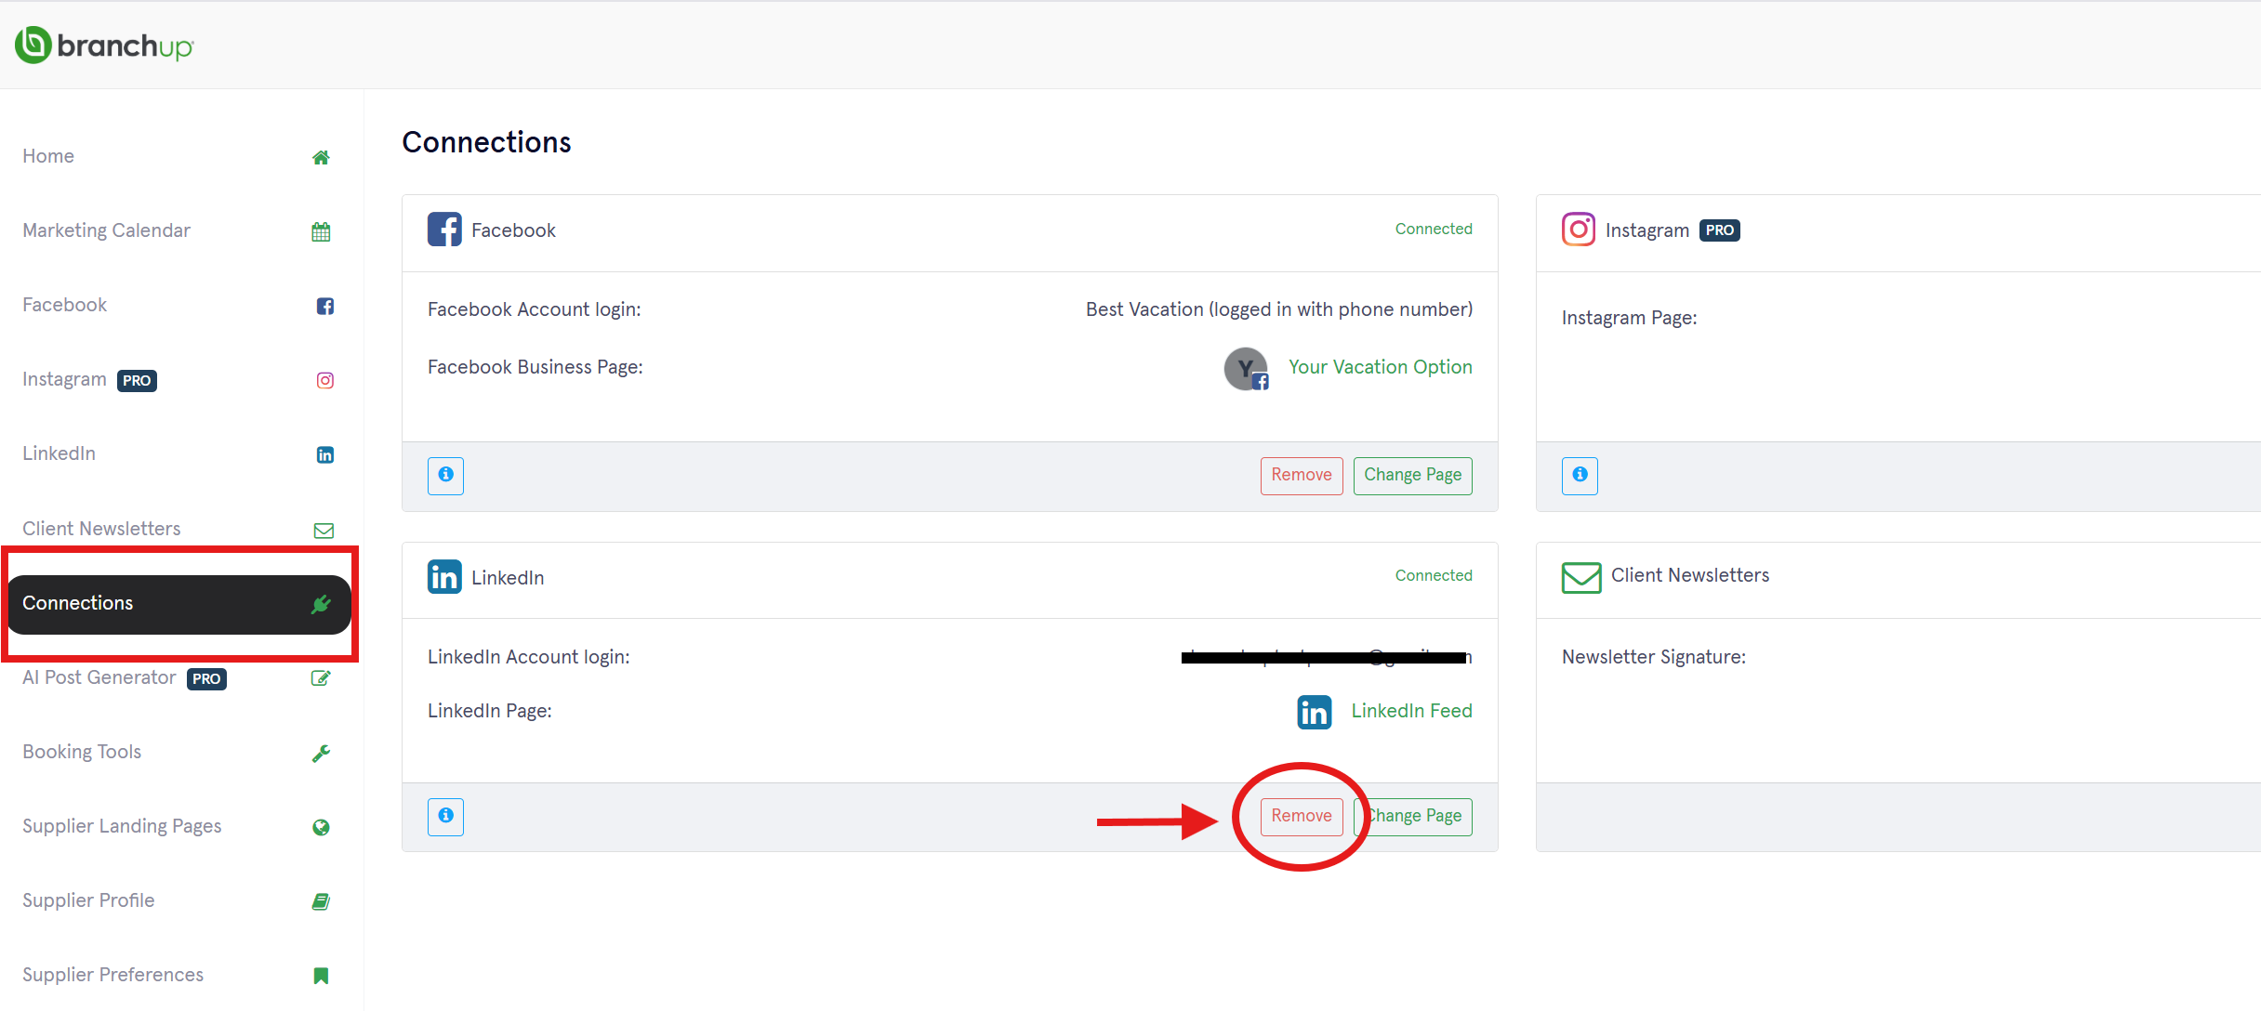Screen dimensions: 2261x1011
Task: Open Booking Tools in sidebar
Action: point(82,752)
